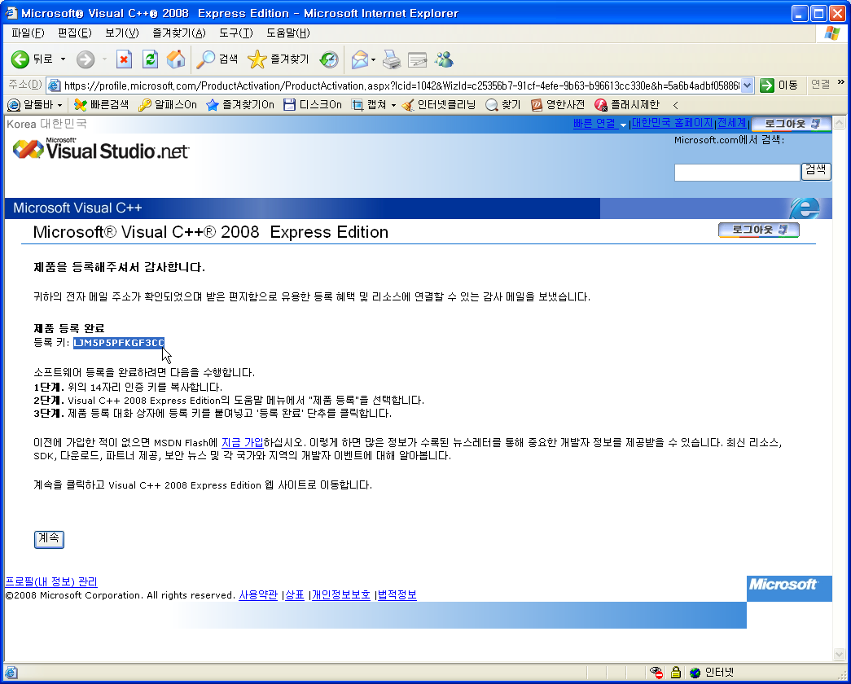Open the 법적정보 legal link

(397, 595)
